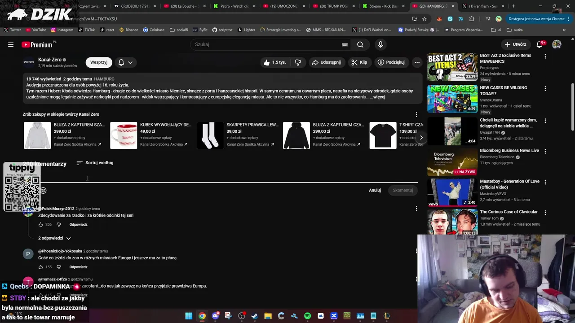
Task: Open the socialfi bookmarks folder
Action: 179,30
